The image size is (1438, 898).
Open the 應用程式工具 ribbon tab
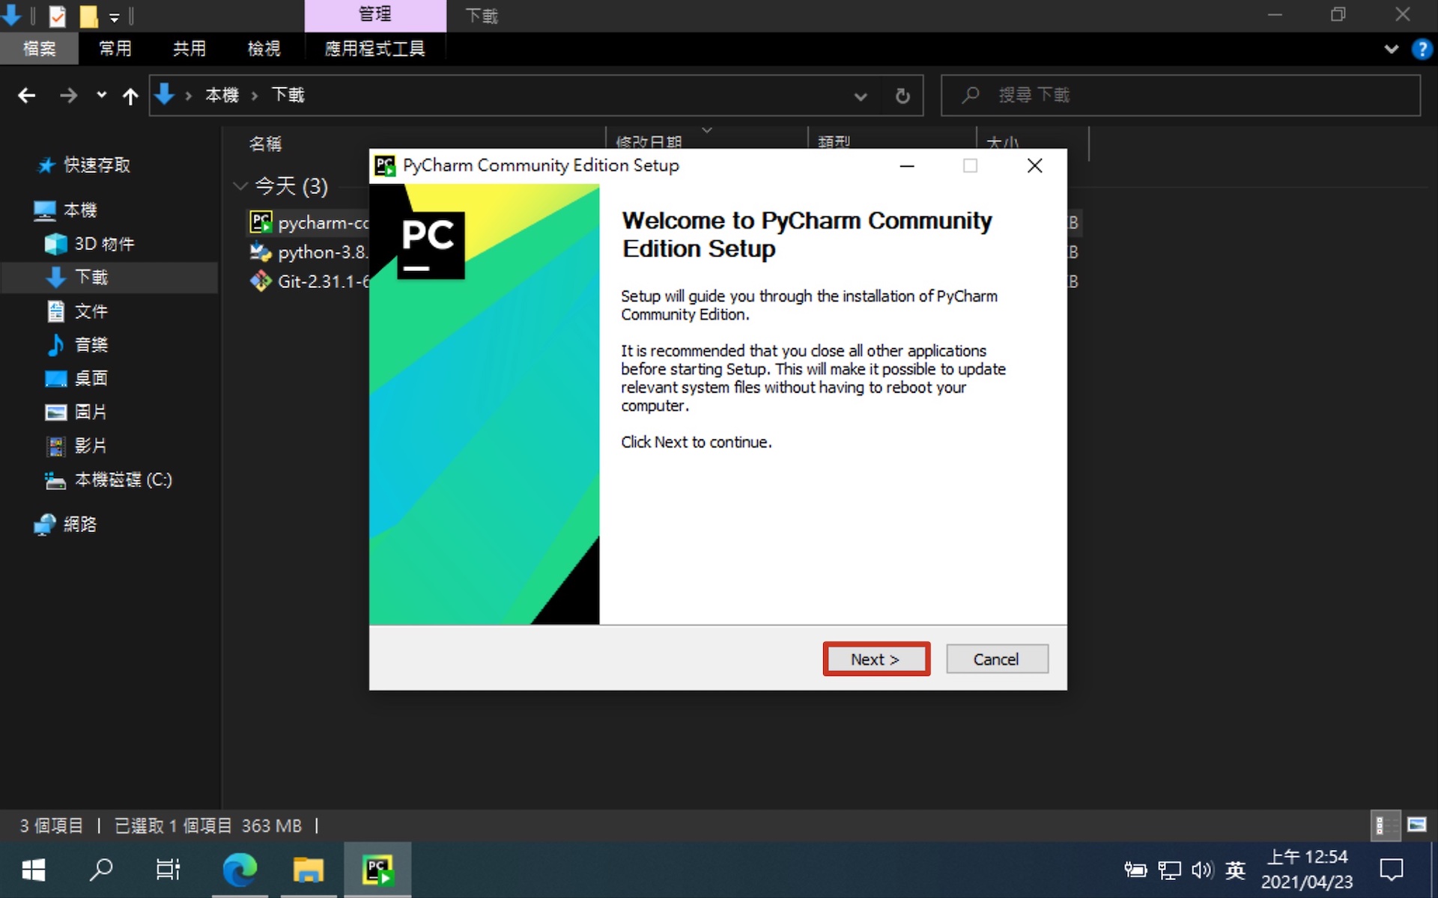click(x=375, y=49)
